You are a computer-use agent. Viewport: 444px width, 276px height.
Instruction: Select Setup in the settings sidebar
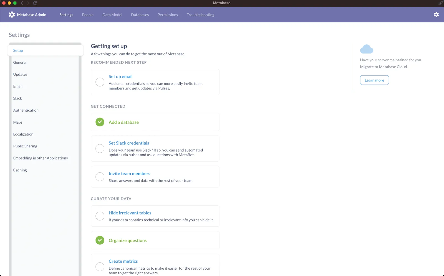coord(46,50)
